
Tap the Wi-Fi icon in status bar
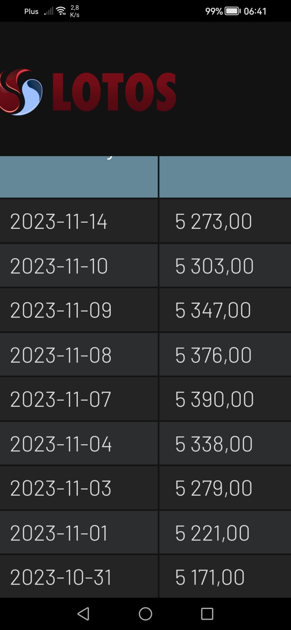[61, 11]
